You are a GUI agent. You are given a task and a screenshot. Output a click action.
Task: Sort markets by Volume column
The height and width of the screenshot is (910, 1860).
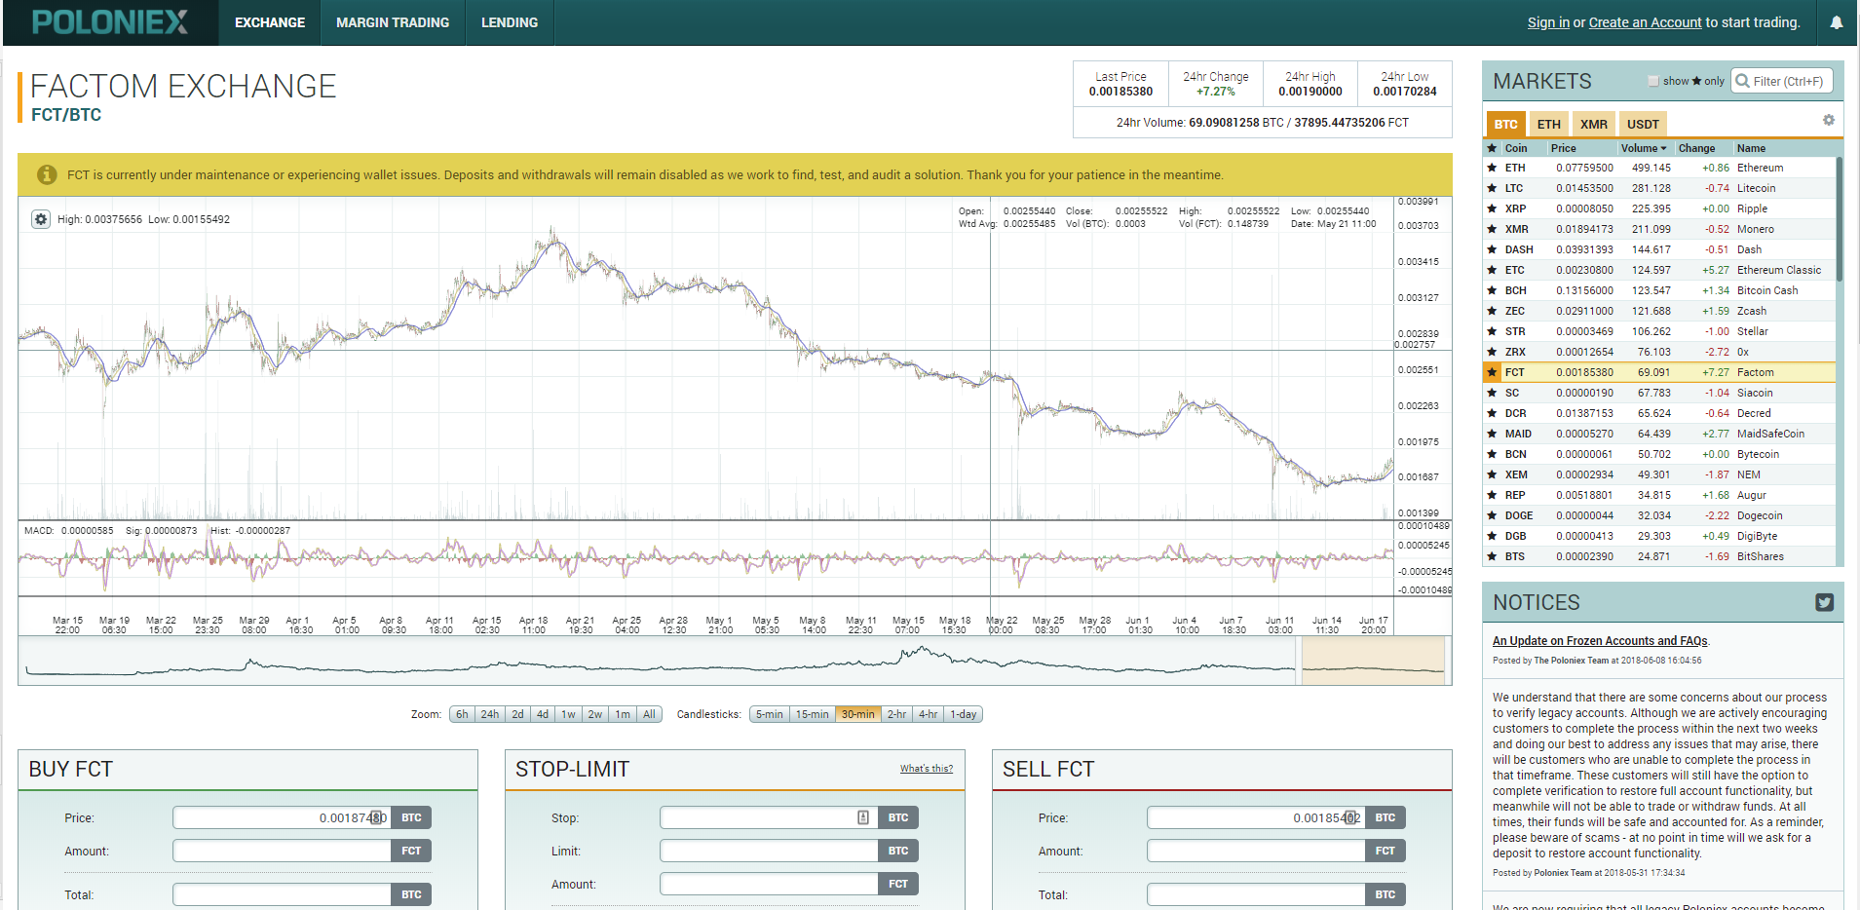pyautogui.click(x=1644, y=148)
